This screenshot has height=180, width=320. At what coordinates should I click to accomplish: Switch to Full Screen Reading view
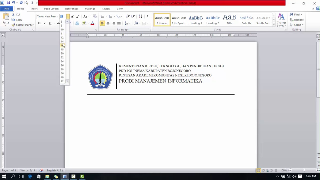(x=263, y=170)
